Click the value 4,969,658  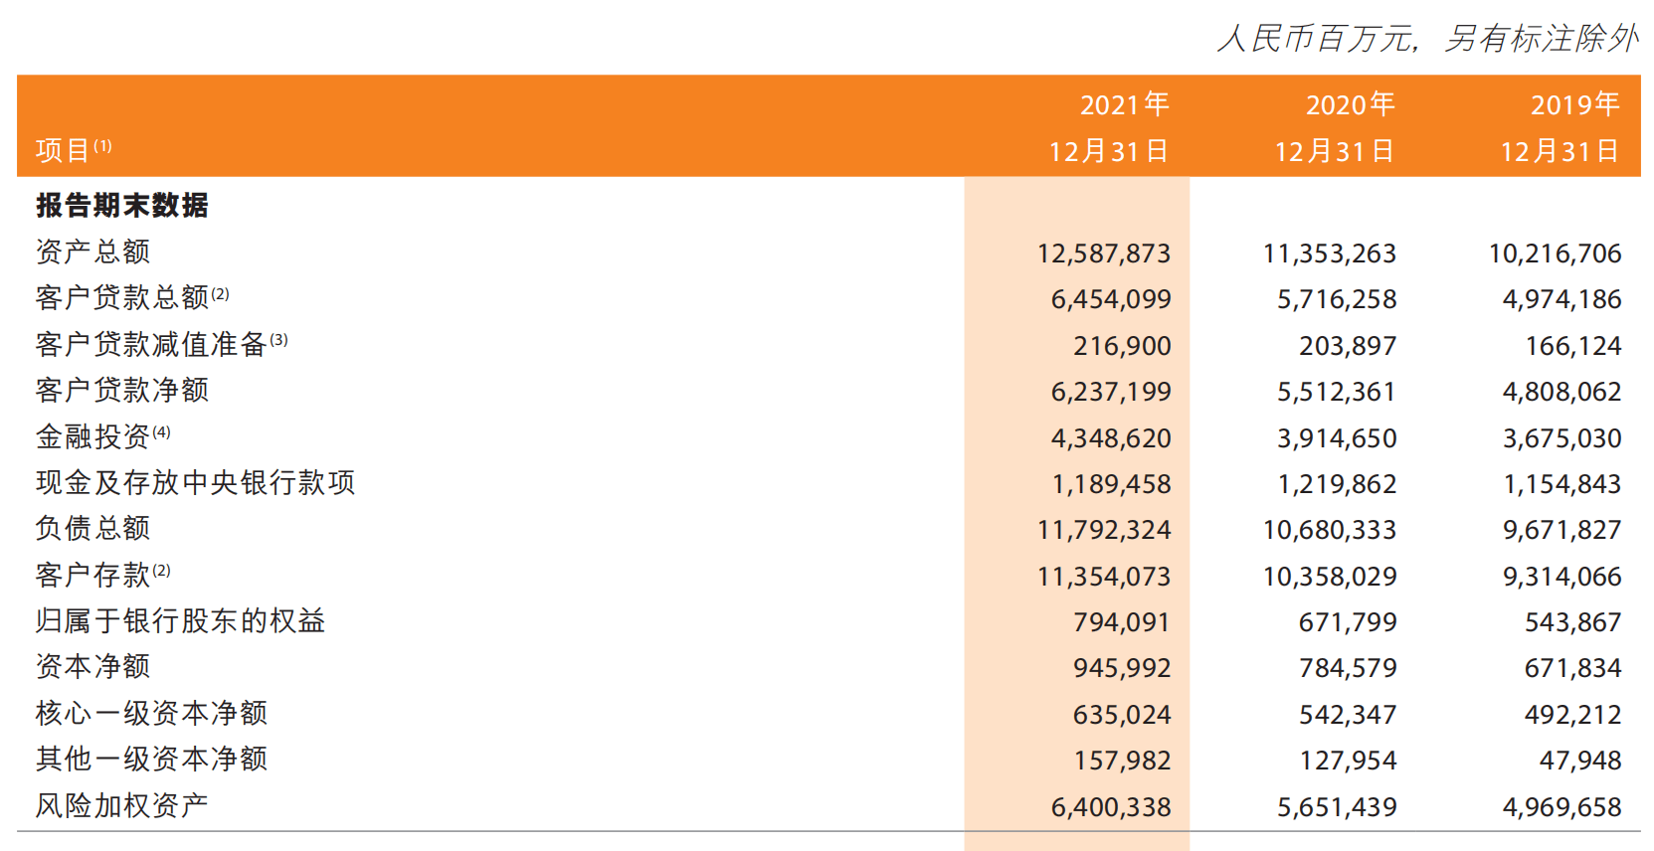click(x=1562, y=807)
